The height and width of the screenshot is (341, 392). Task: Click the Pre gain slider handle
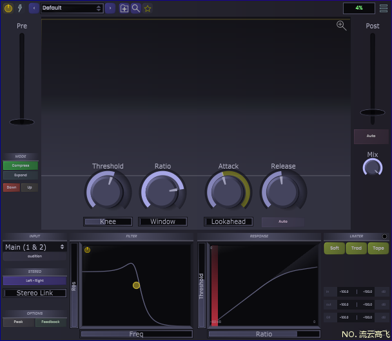point(22,122)
